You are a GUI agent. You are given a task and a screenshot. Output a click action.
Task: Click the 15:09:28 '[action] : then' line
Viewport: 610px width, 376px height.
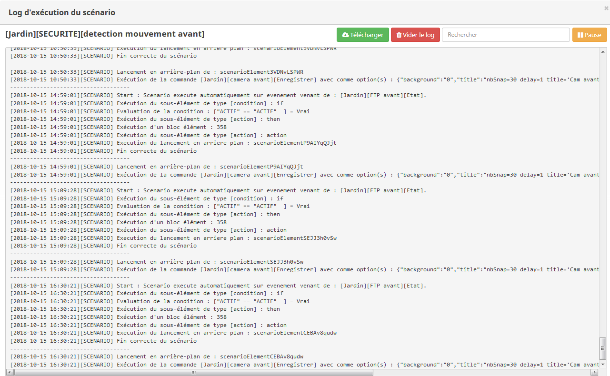(x=145, y=214)
